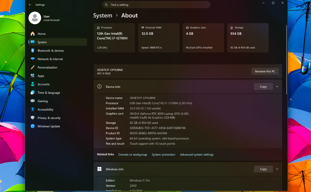Go to Network & internet settings
The height and width of the screenshot is (192, 311).
58,59
